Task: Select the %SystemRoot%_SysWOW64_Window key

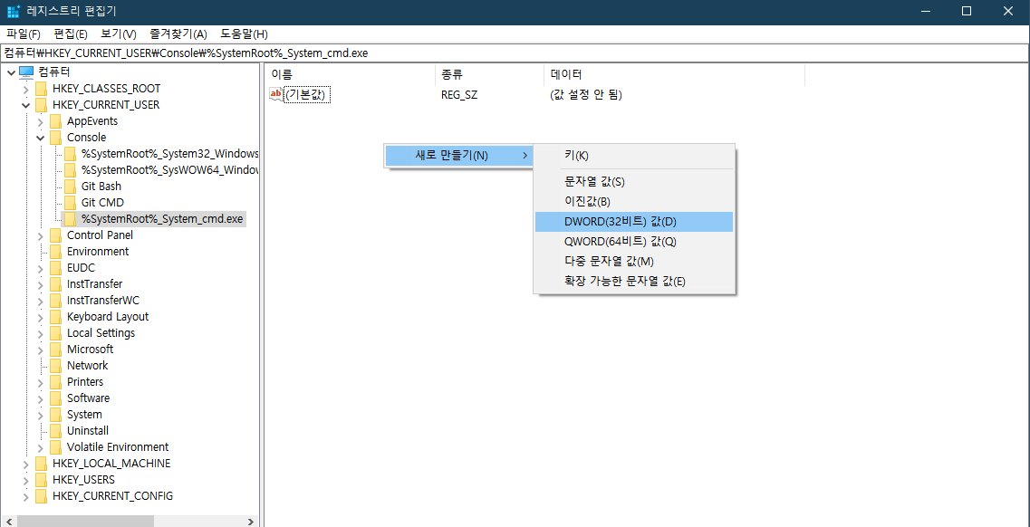Action: (170, 170)
